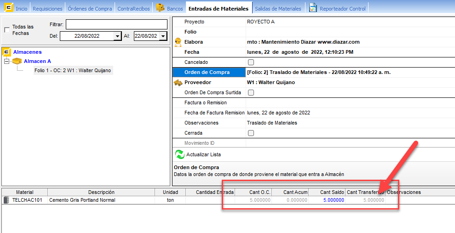Check the Orden De Compra Surtida box
The image size is (455, 233).
[251, 93]
